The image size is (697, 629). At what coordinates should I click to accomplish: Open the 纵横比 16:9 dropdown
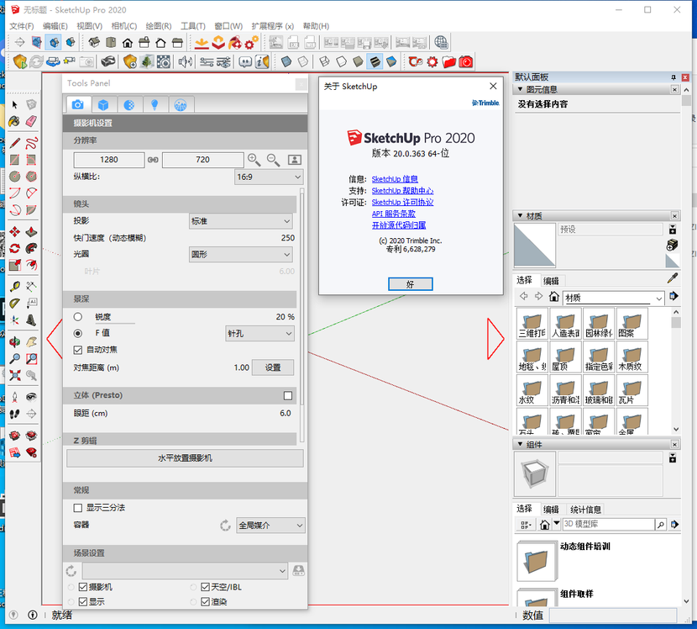tap(268, 177)
